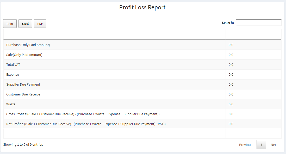Click the Net Profit formula row
The image size is (286, 154).
pyautogui.click(x=142, y=124)
